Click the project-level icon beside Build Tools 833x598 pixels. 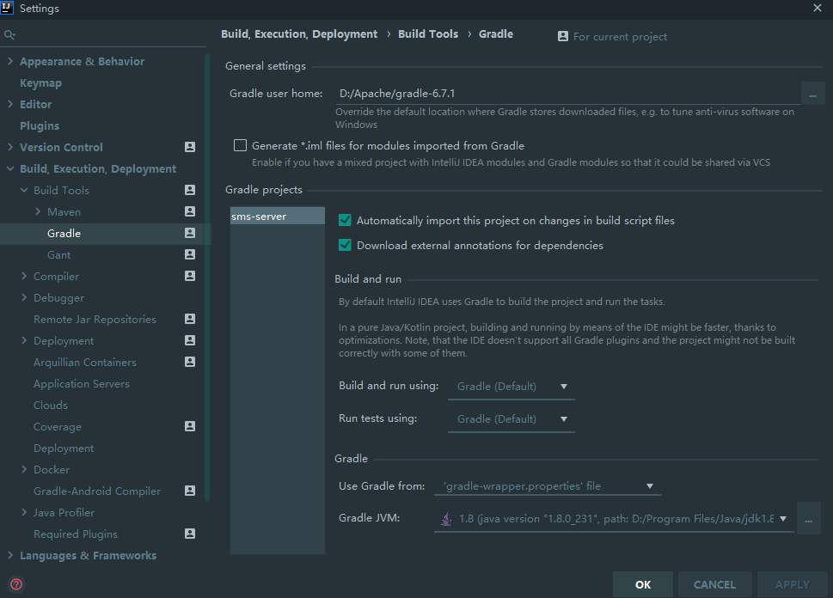pos(190,190)
